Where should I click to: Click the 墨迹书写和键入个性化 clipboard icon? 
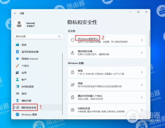coord(73,97)
